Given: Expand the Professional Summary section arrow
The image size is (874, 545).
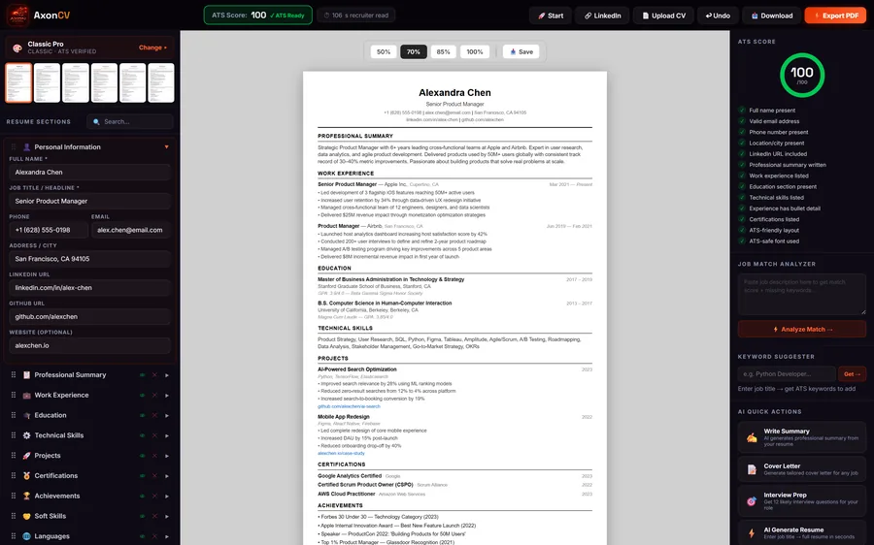Looking at the screenshot, I should point(167,375).
